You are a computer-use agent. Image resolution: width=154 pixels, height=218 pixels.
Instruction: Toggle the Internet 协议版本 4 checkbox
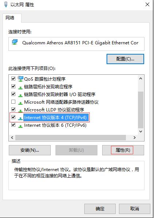(x=13, y=117)
